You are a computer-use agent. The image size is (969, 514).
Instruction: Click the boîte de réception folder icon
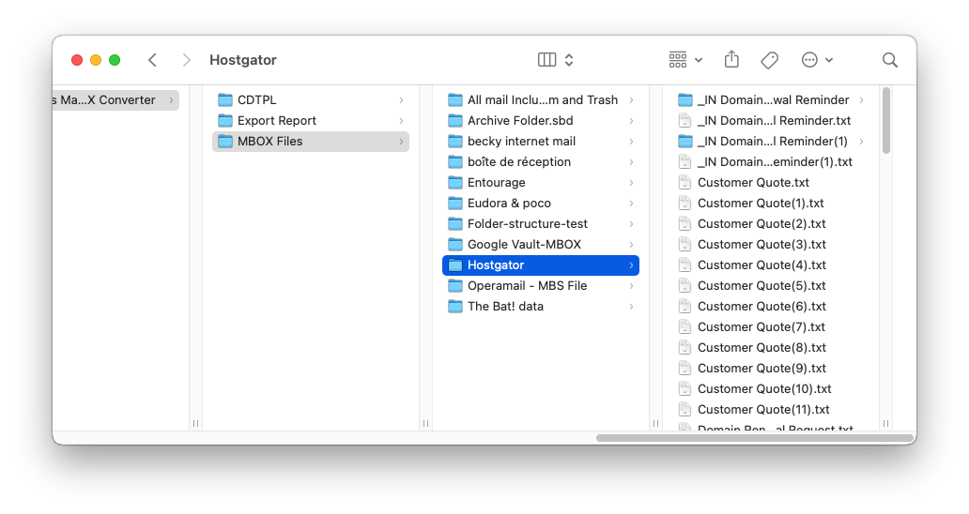tap(455, 161)
